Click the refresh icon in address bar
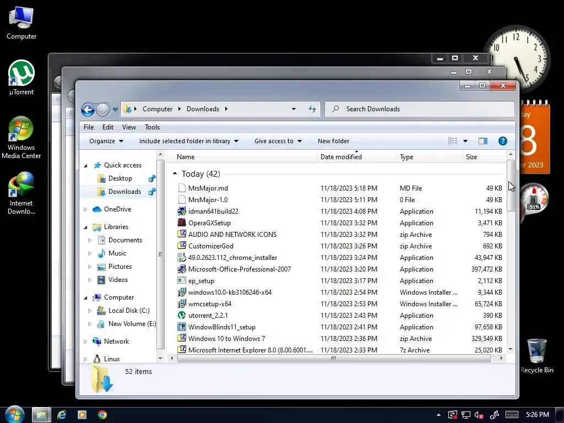This screenshot has width=564, height=423. tap(312, 109)
